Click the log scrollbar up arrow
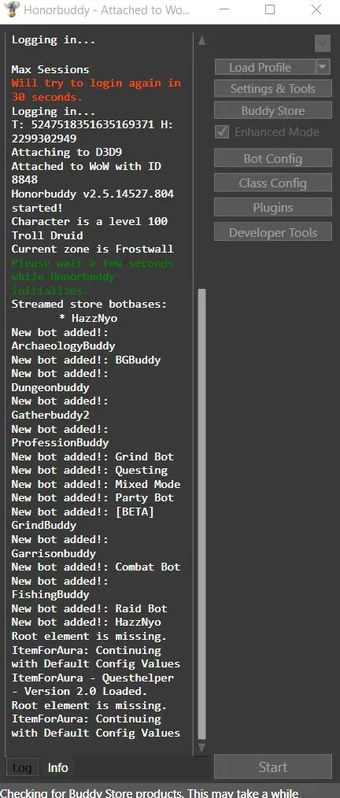Image resolution: width=340 pixels, height=798 pixels. pos(202,41)
